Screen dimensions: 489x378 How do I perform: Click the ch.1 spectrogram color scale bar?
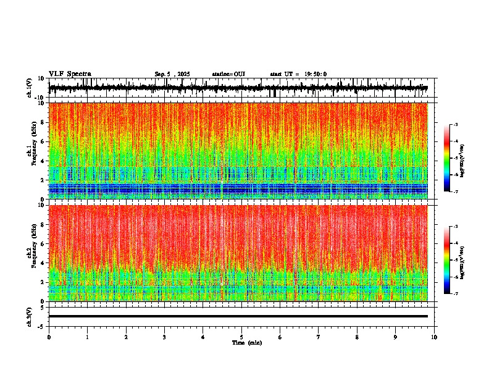[x=446, y=157]
